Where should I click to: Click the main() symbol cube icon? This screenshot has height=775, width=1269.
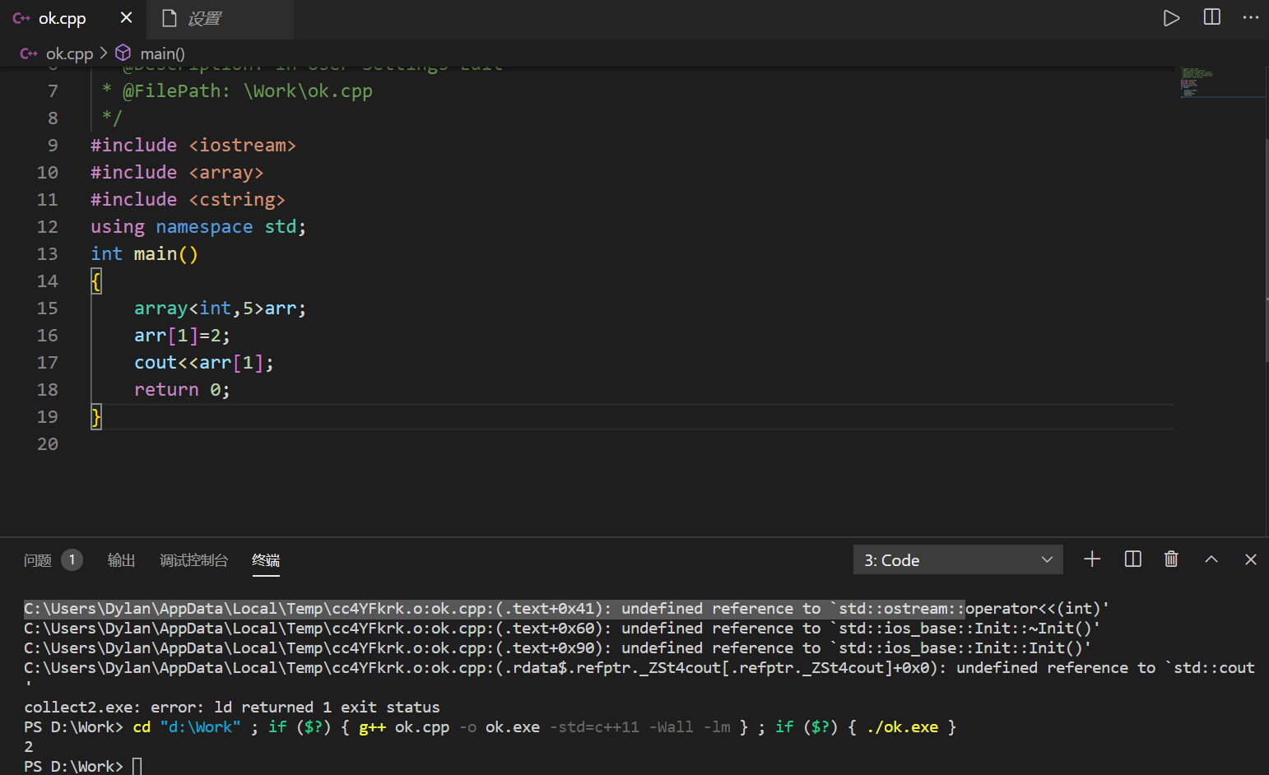coord(123,53)
